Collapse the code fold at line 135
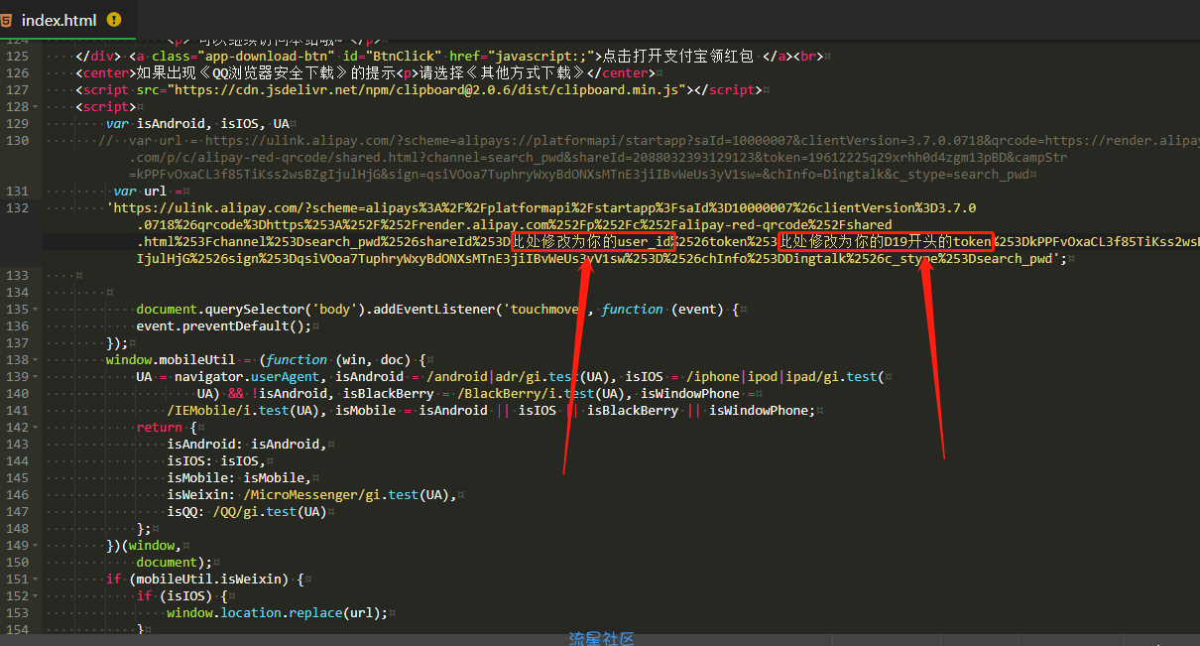This screenshot has width=1200, height=646. pos(36,310)
